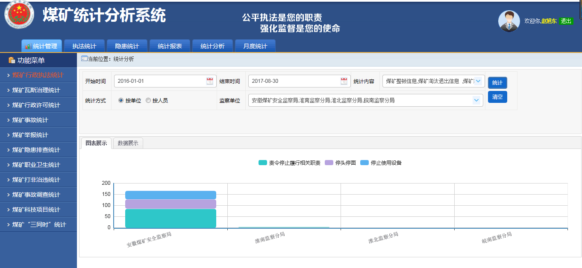Expand 煤矿瓦斯治理统计 in sidebar
The image size is (582, 268).
(x=36, y=90)
